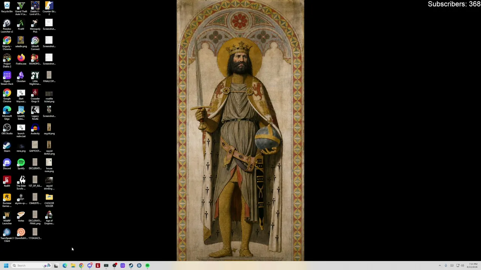
Task: Open the taskbar clock and date
Action: pos(472,265)
